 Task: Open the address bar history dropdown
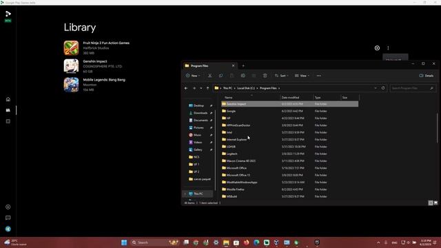[376, 88]
